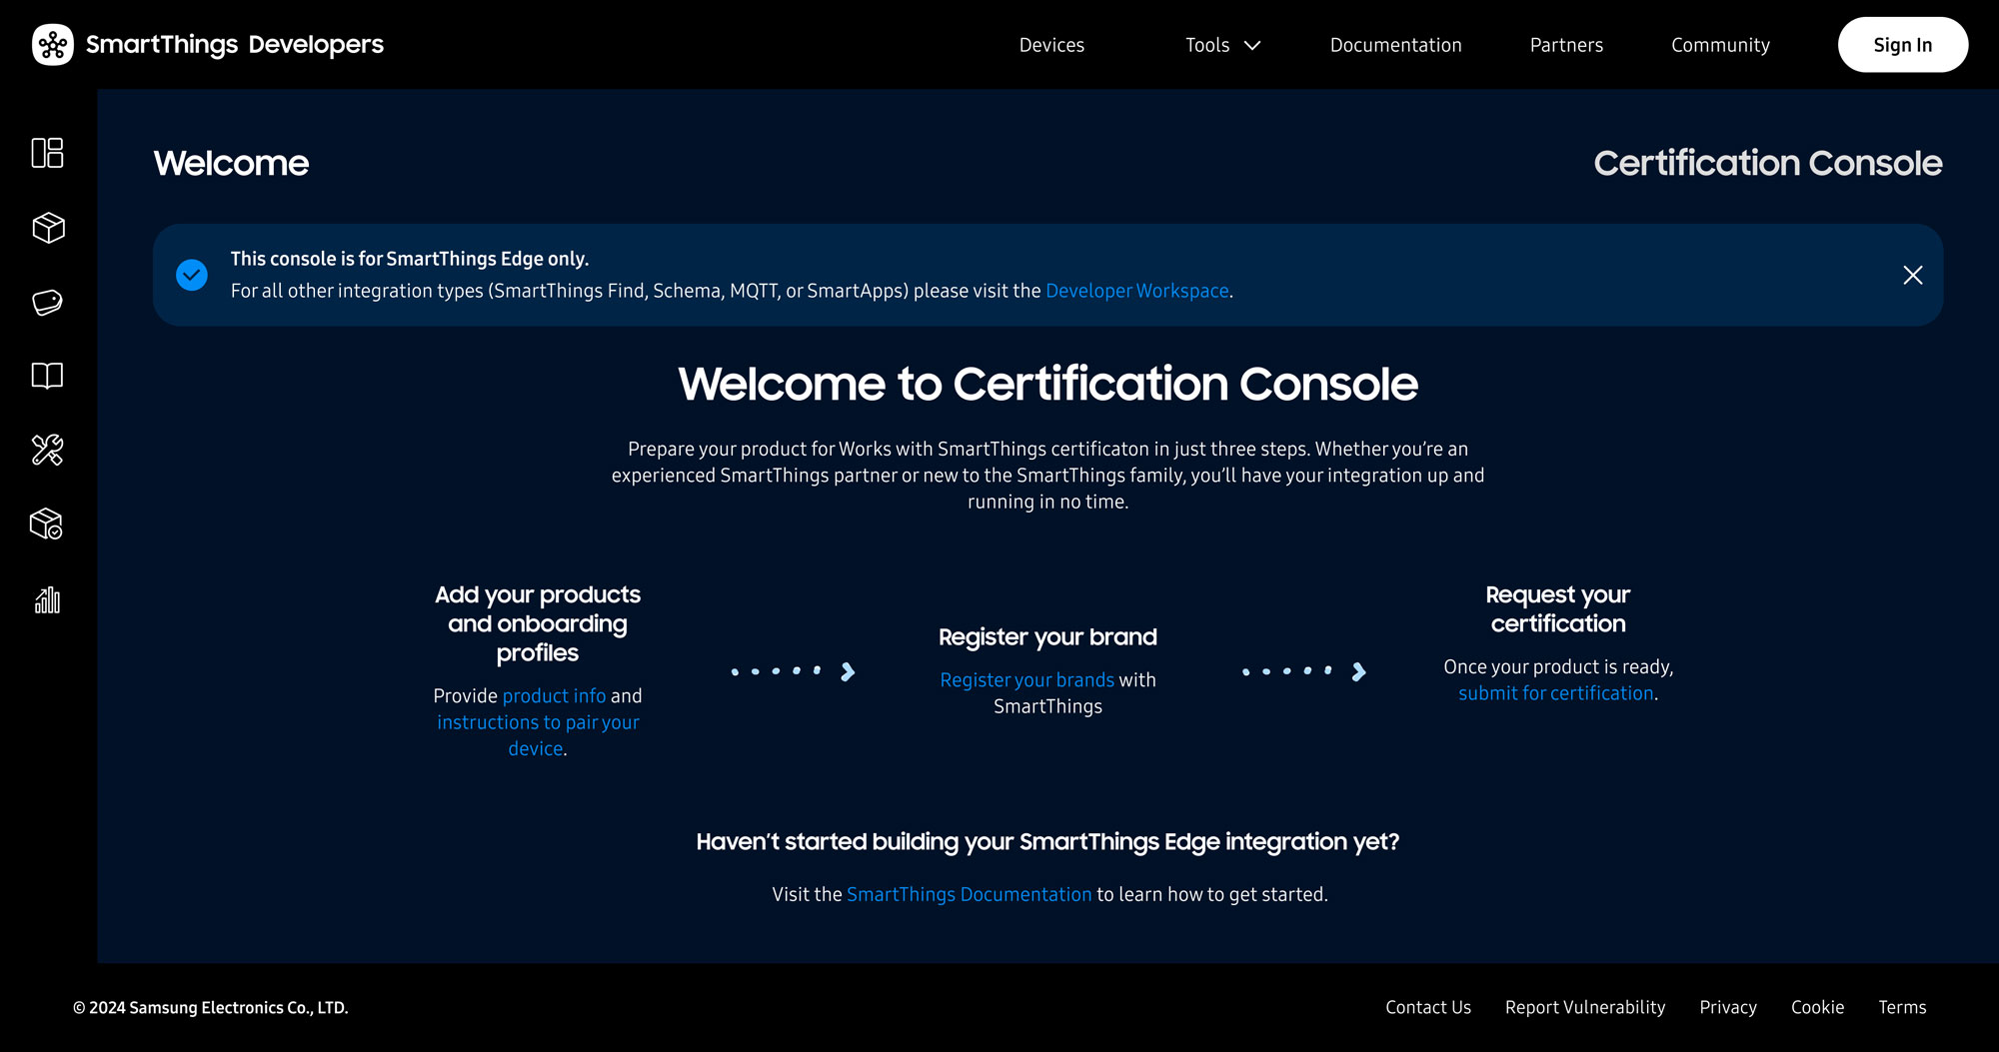Open the open-book documentation sidebar icon
Image resolution: width=1999 pixels, height=1052 pixels.
(47, 376)
